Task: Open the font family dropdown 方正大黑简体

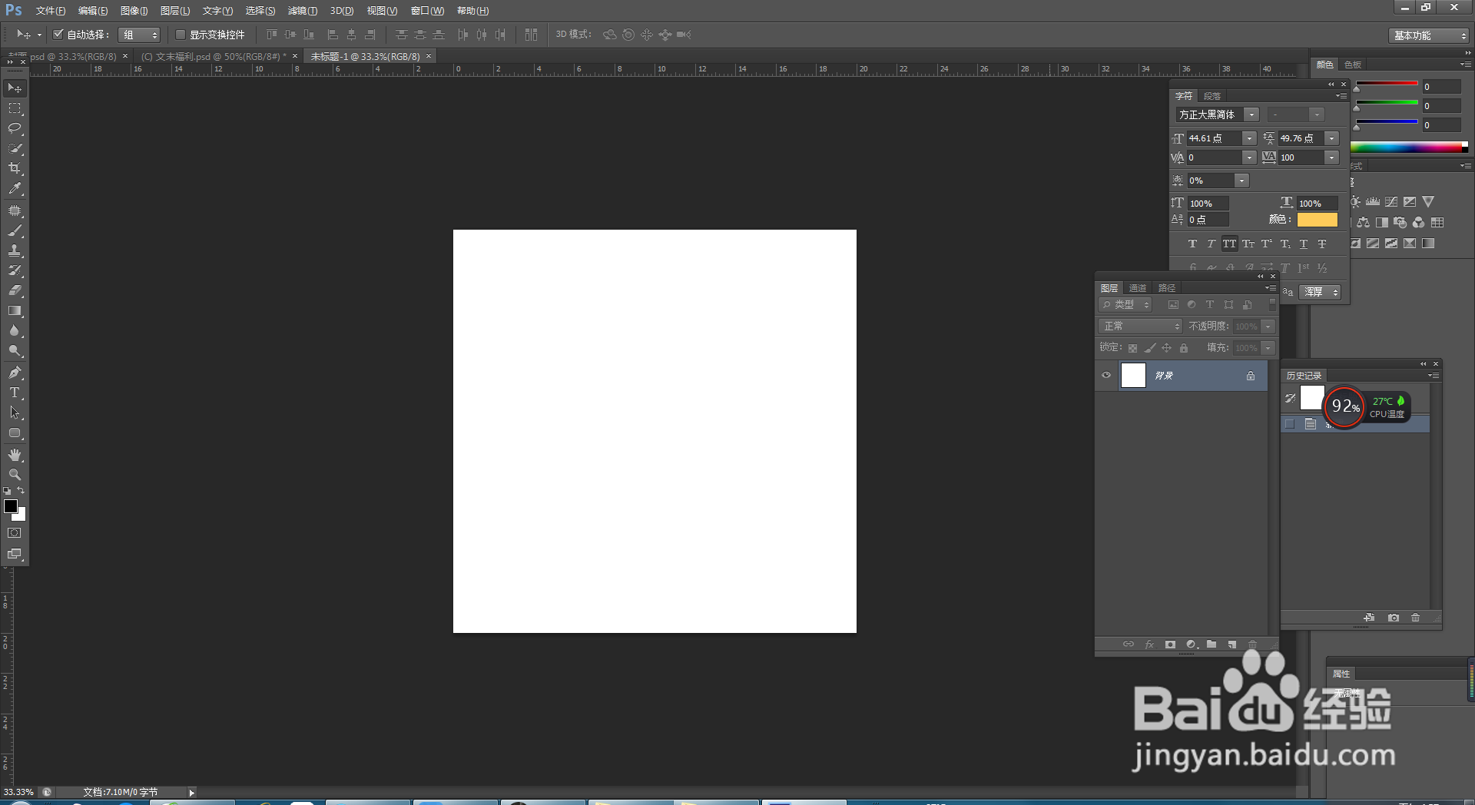Action: (x=1251, y=114)
